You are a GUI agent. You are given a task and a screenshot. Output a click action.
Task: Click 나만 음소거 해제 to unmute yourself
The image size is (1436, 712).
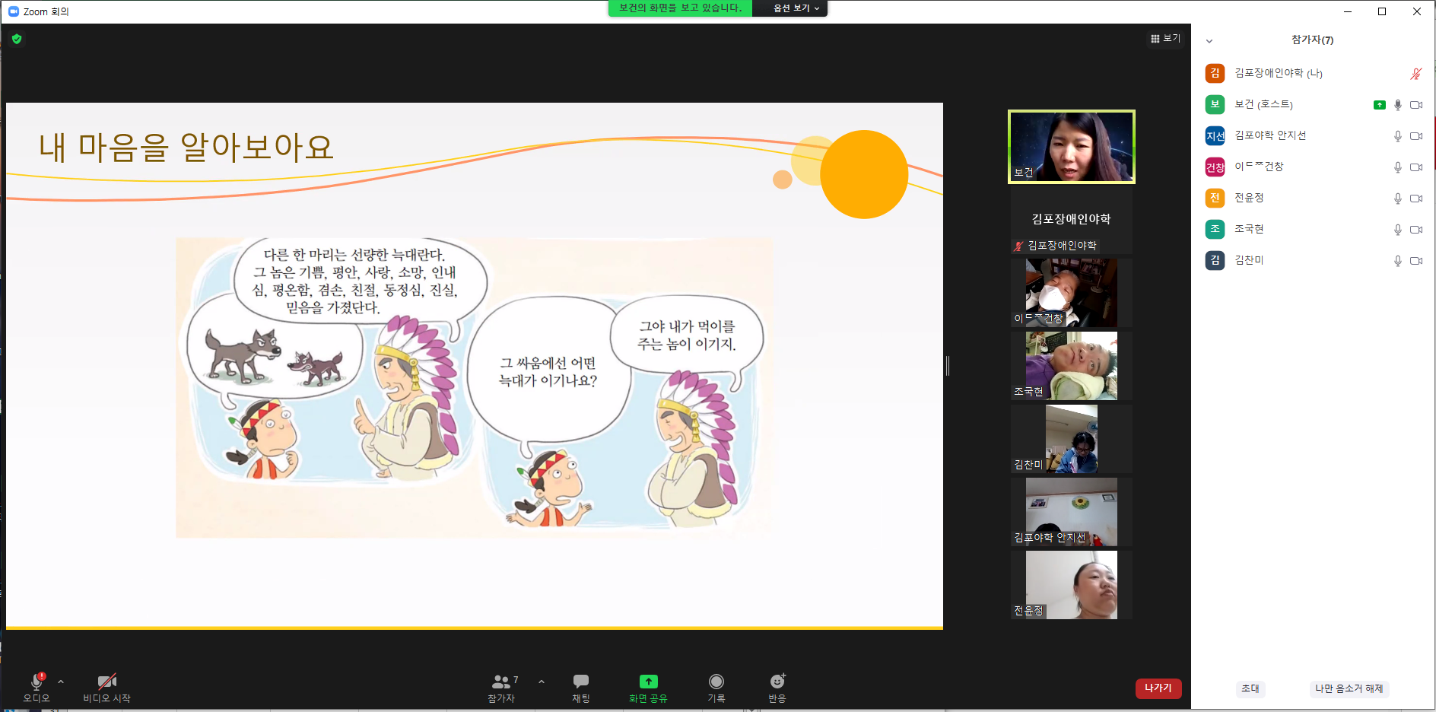(1349, 688)
